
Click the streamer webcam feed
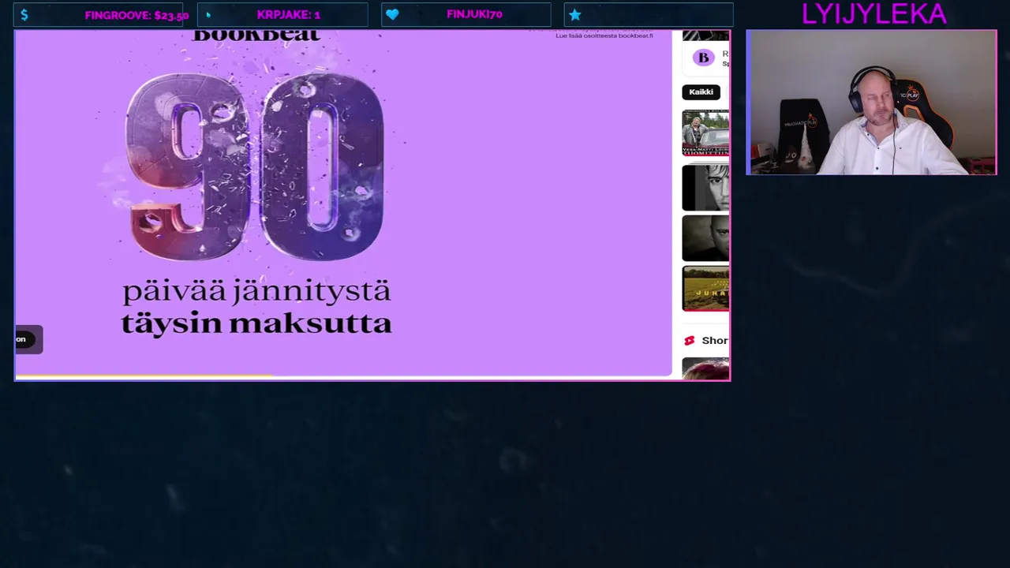(x=871, y=103)
